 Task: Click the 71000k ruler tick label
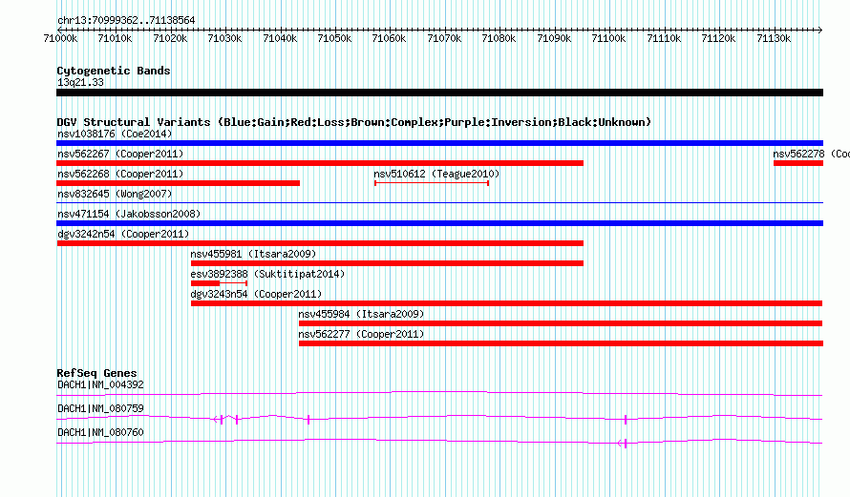[x=60, y=38]
